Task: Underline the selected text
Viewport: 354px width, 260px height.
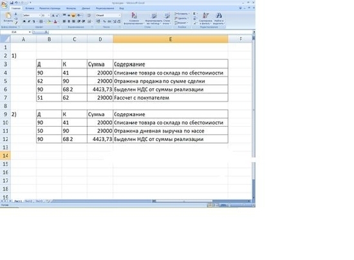Action: pyautogui.click(x=33, y=21)
